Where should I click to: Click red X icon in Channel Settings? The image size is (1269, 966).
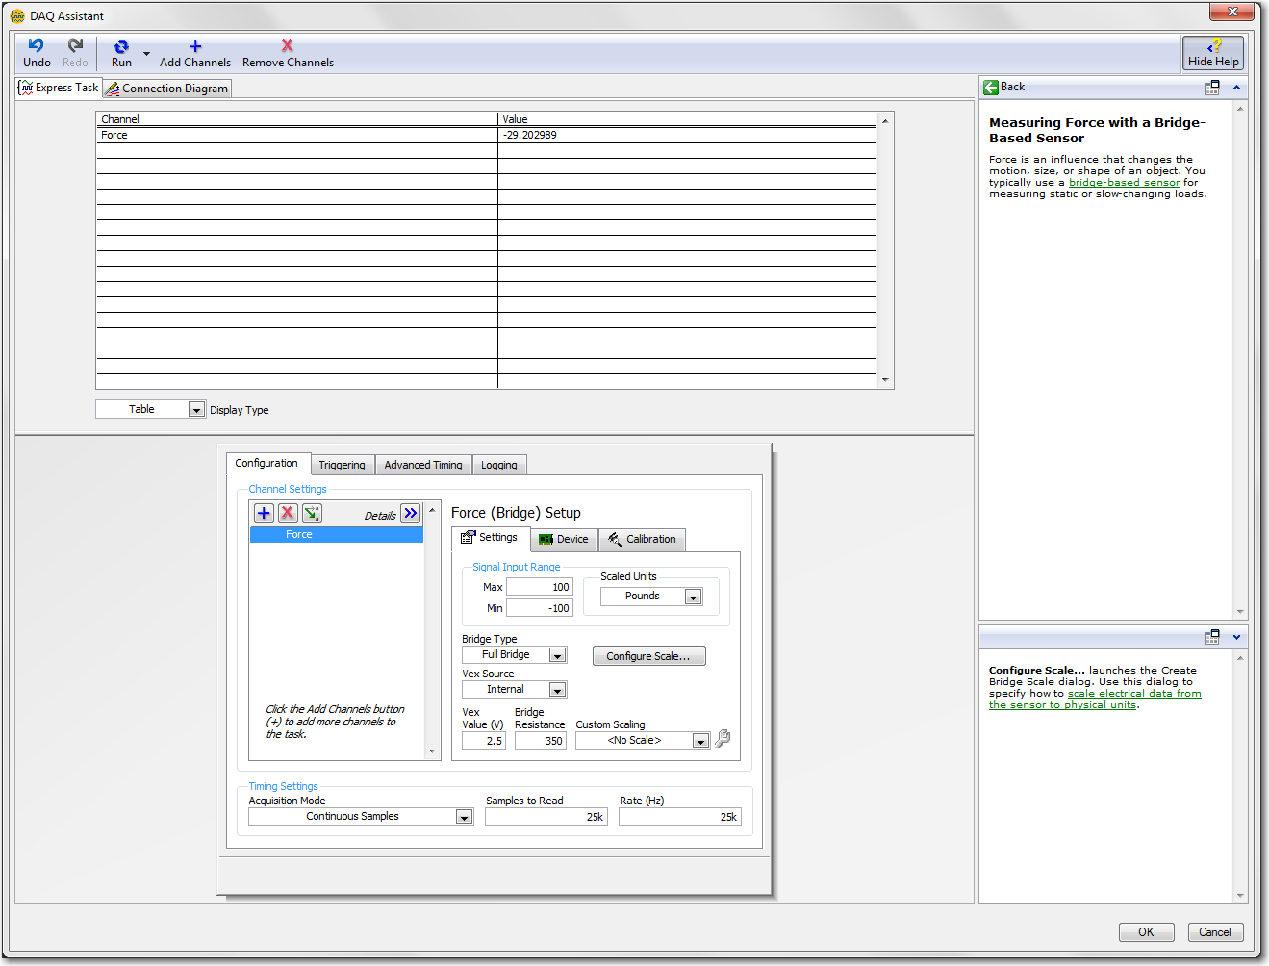tap(288, 513)
